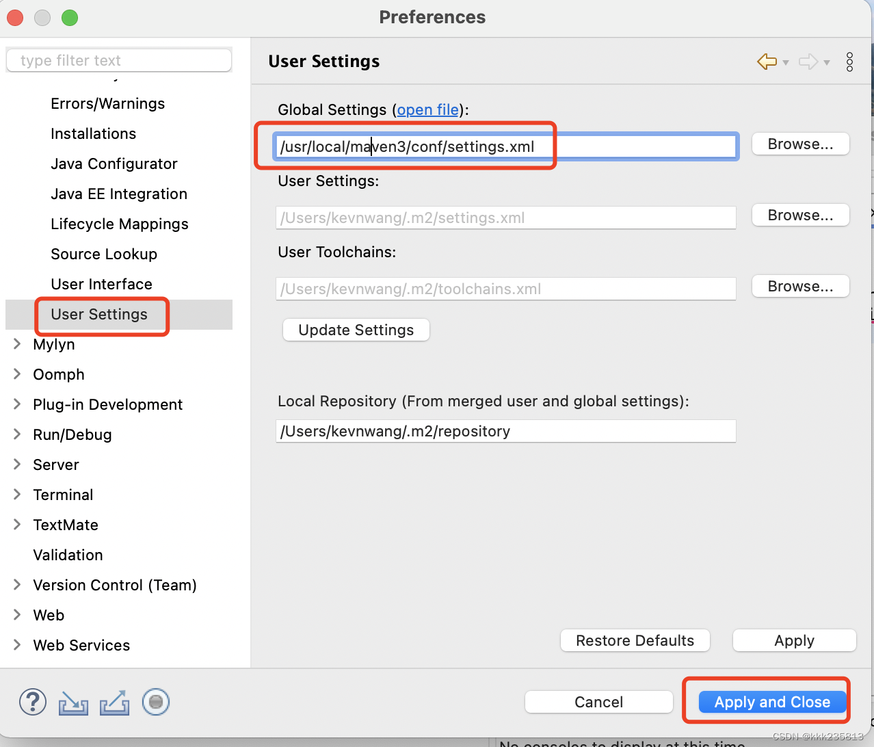Click the type filter text box
This screenshot has width=874, height=747.
[118, 60]
